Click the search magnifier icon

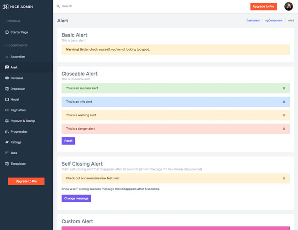[58, 6]
